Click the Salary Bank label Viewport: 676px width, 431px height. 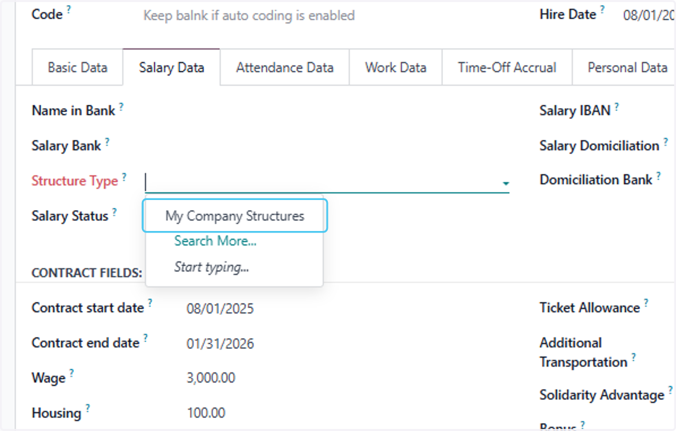[66, 146]
